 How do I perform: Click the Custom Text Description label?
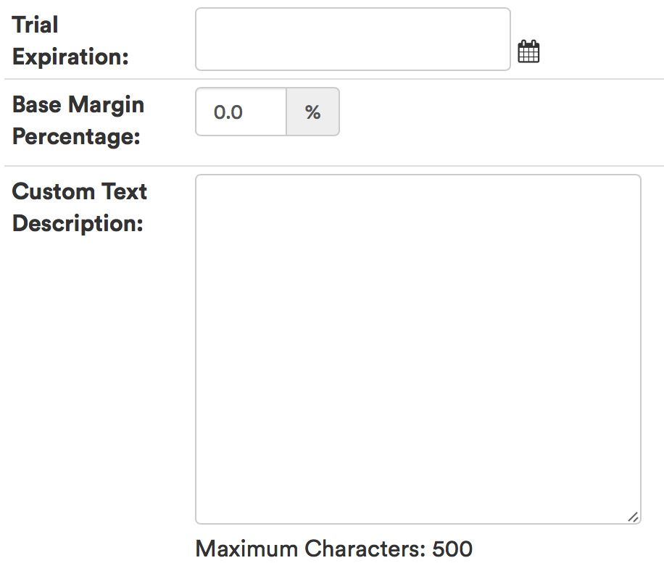[x=79, y=207]
